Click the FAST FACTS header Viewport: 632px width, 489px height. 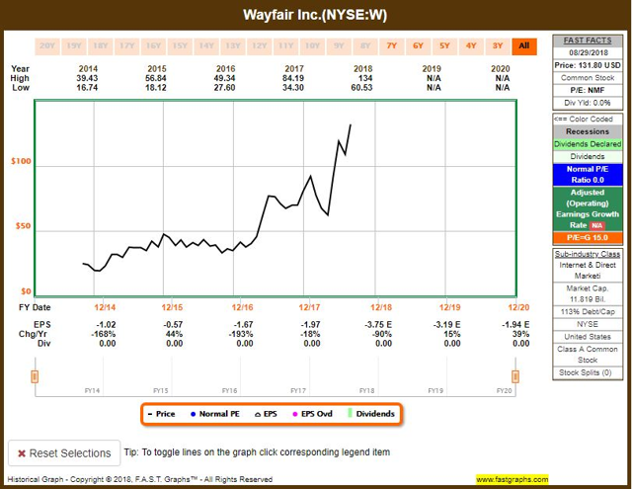point(588,41)
